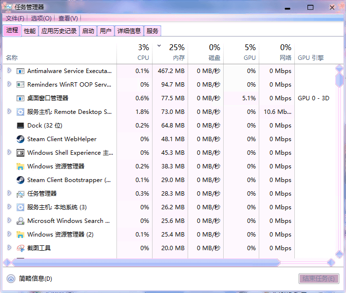
Task: Click the folder icon of Windows 资源管理器 at 38.3 MB
Action: tap(20, 166)
